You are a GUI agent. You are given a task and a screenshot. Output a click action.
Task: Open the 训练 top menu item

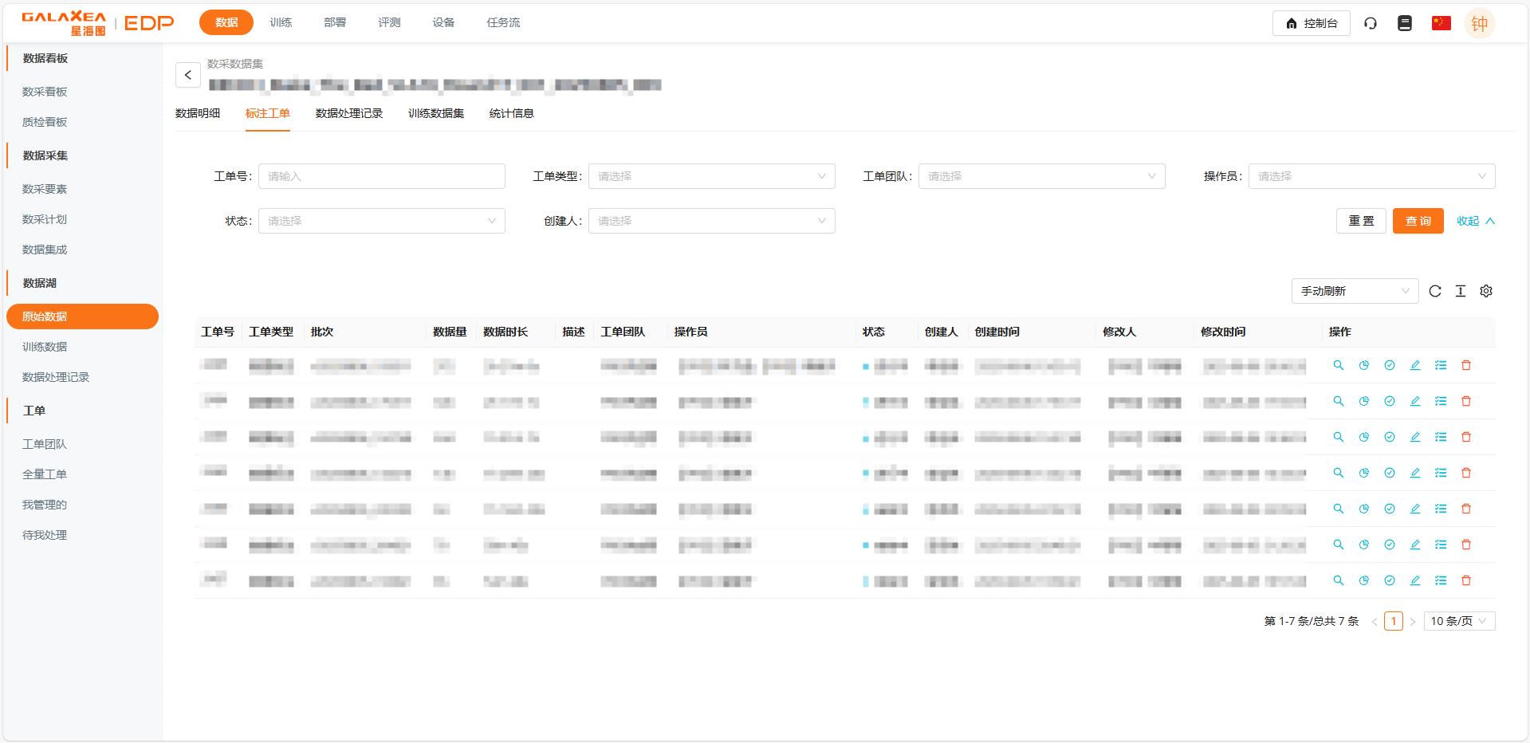pos(281,22)
